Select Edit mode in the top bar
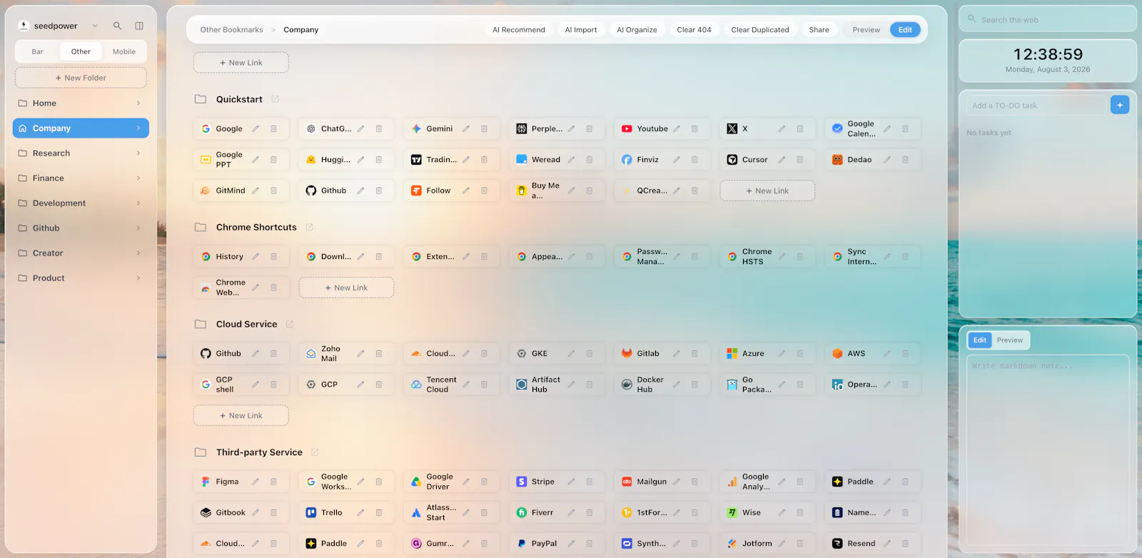 tap(905, 30)
